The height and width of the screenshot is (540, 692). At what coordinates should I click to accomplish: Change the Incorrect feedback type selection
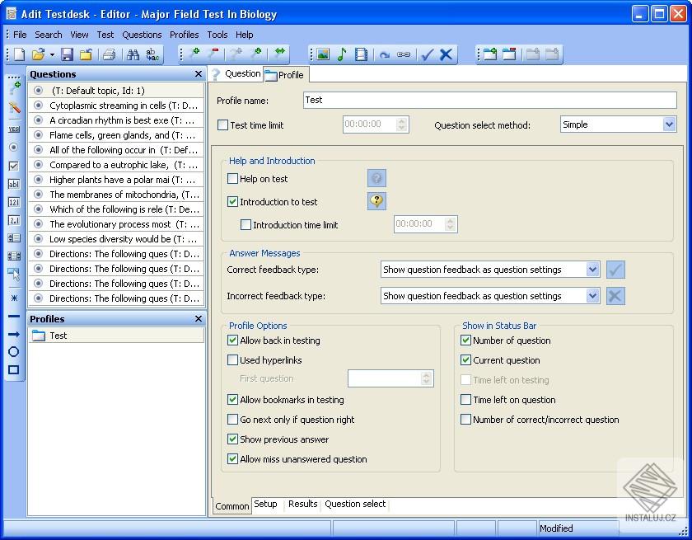[x=592, y=296]
